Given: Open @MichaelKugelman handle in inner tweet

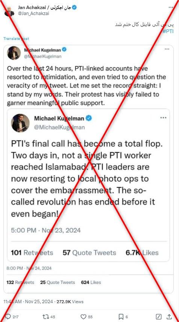Looking at the screenshot, I should (59, 127).
